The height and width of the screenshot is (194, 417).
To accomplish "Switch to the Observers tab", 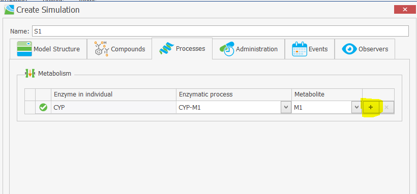I will coord(365,49).
